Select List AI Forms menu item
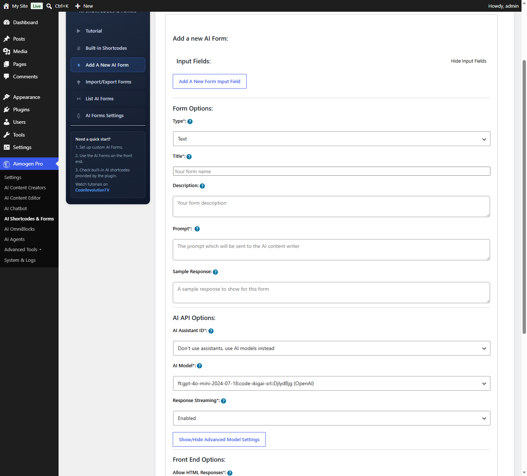The width and height of the screenshot is (527, 476). (x=108, y=99)
